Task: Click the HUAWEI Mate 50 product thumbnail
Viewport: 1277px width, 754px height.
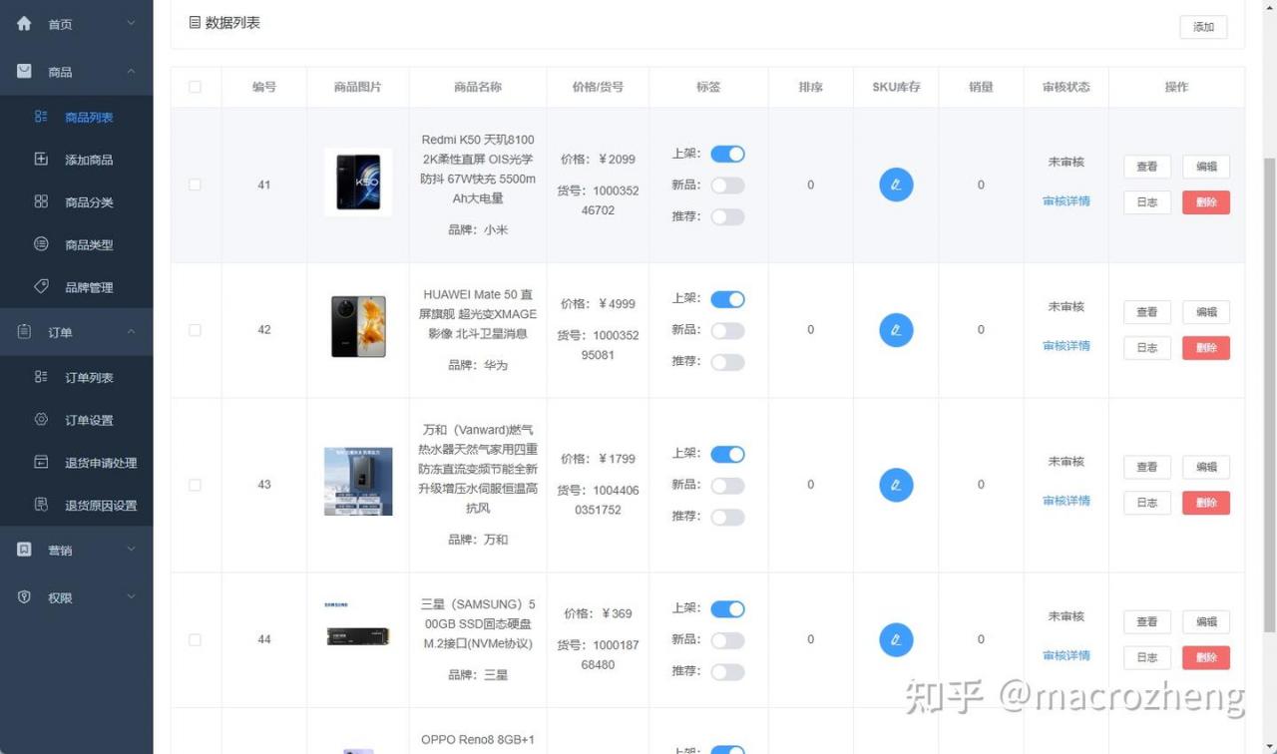Action: (x=358, y=326)
